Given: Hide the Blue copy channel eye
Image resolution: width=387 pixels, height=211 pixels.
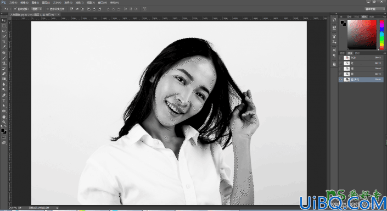Looking at the screenshot, I should [x=340, y=80].
